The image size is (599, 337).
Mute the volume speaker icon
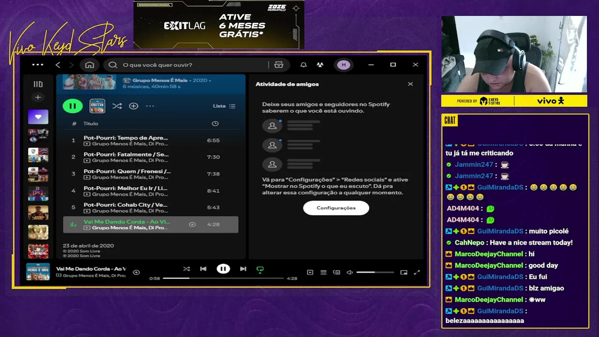click(350, 272)
